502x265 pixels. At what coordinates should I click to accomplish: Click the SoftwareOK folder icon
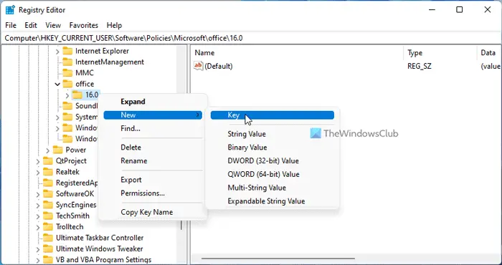[x=48, y=193]
